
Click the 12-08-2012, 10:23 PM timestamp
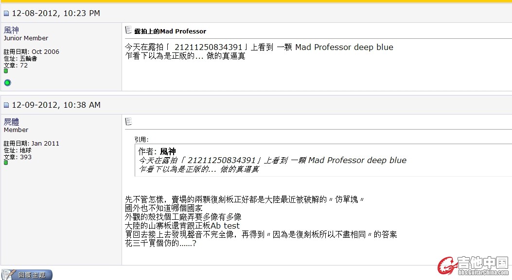[x=56, y=14]
